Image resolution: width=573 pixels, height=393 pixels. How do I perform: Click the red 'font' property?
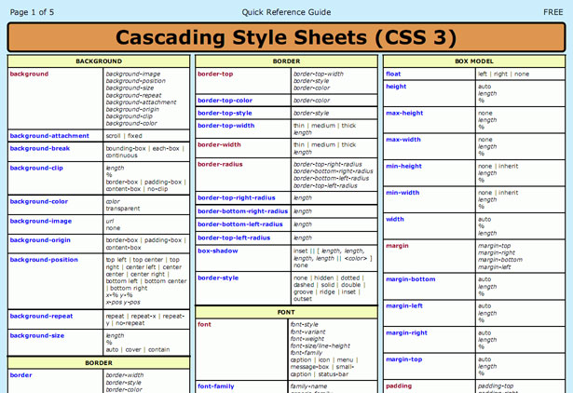[x=204, y=324]
